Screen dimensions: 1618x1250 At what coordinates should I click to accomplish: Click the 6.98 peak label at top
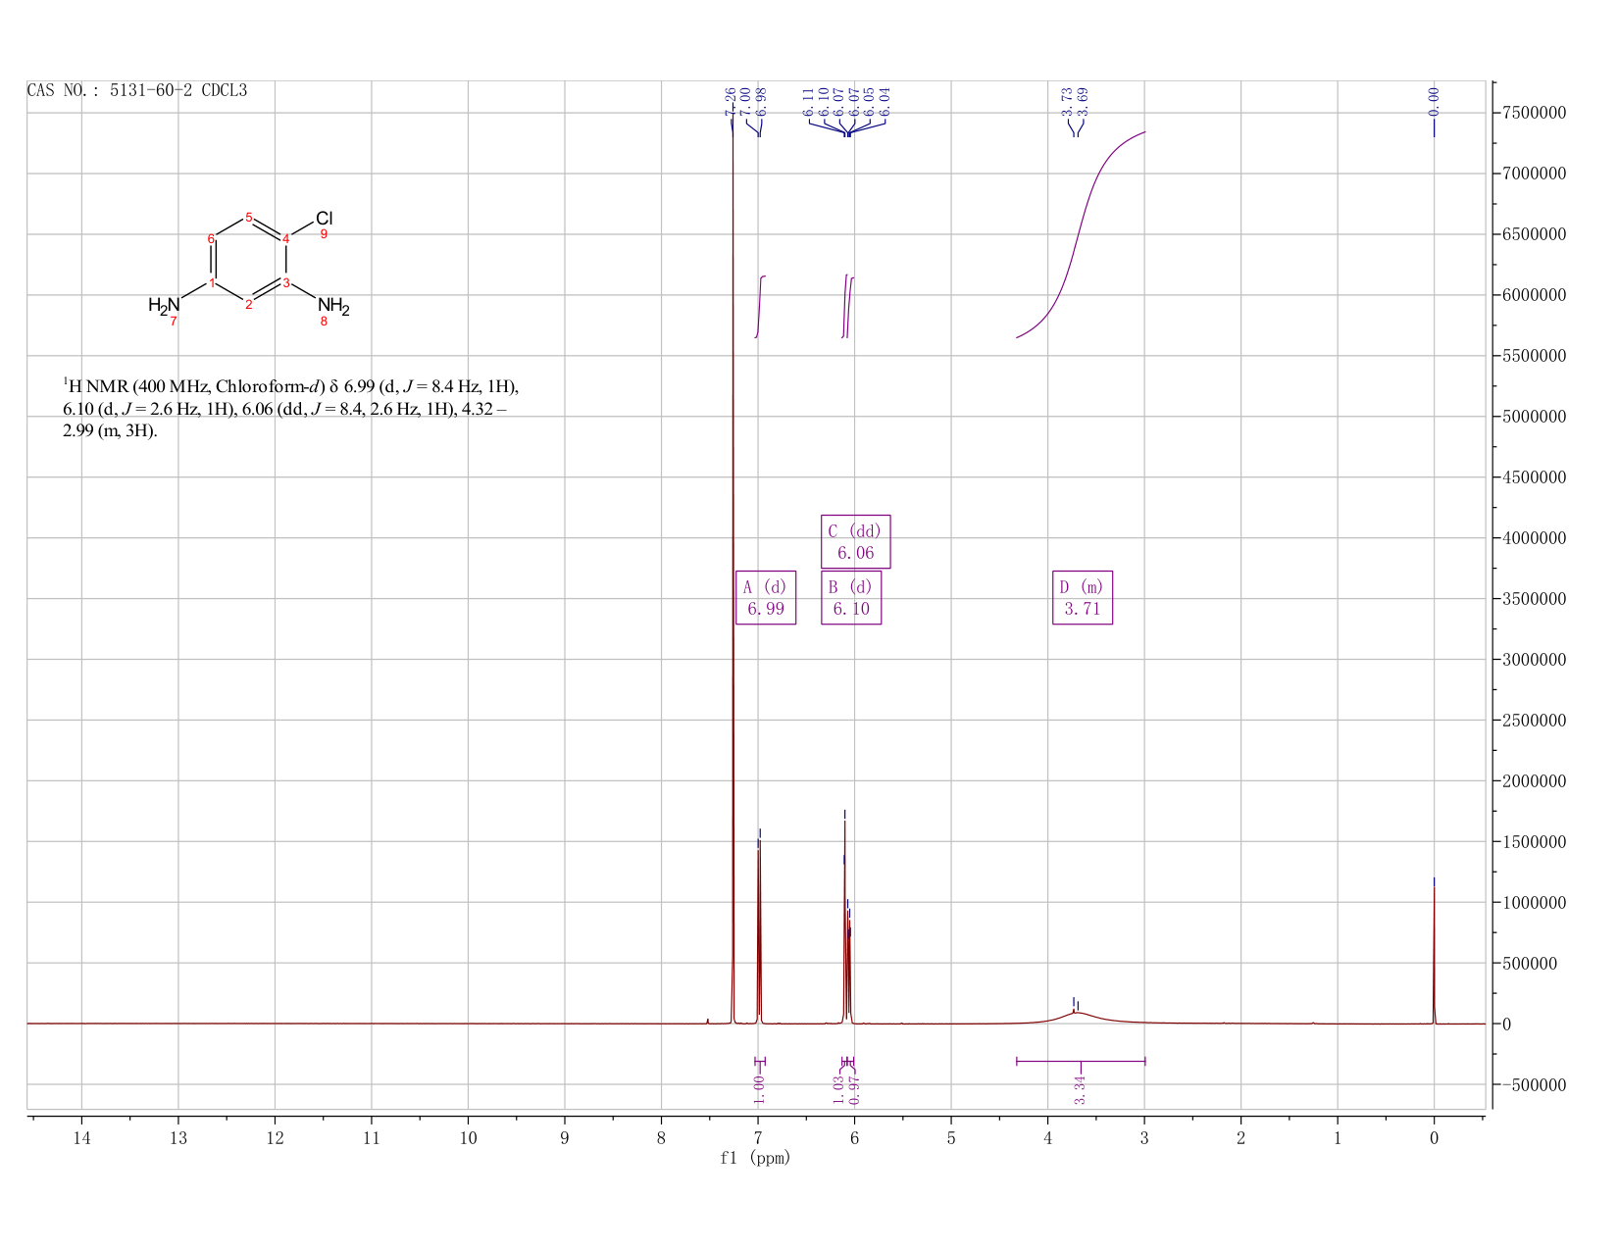762,102
